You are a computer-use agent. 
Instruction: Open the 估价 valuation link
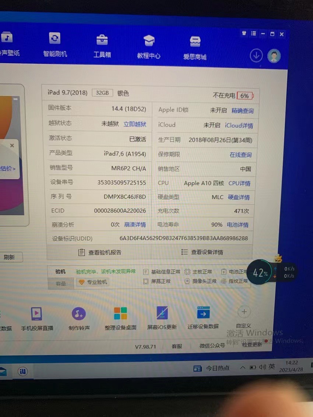click(x=8, y=168)
